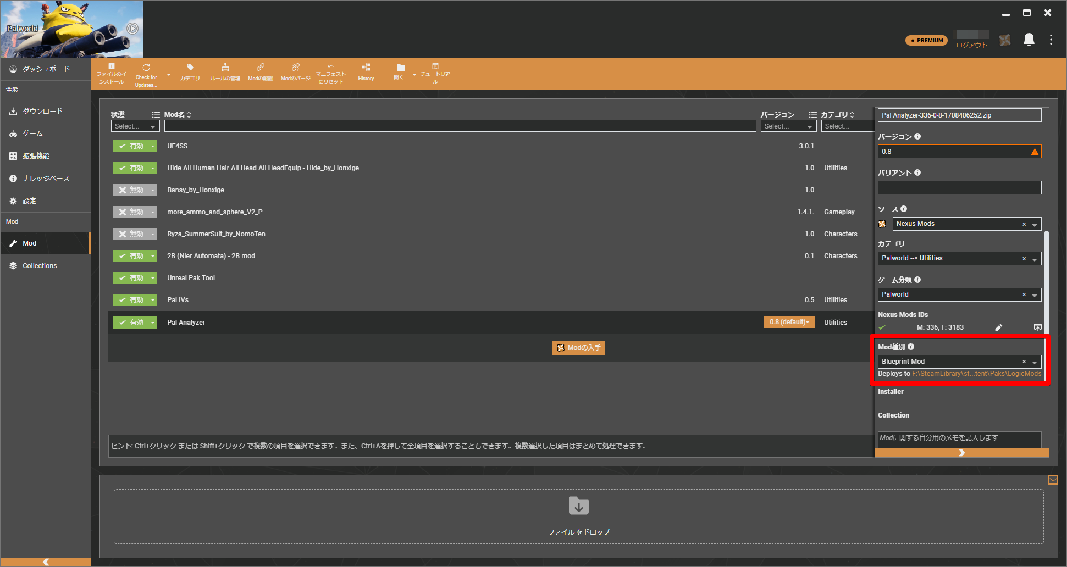Open the notification bell

1029,40
